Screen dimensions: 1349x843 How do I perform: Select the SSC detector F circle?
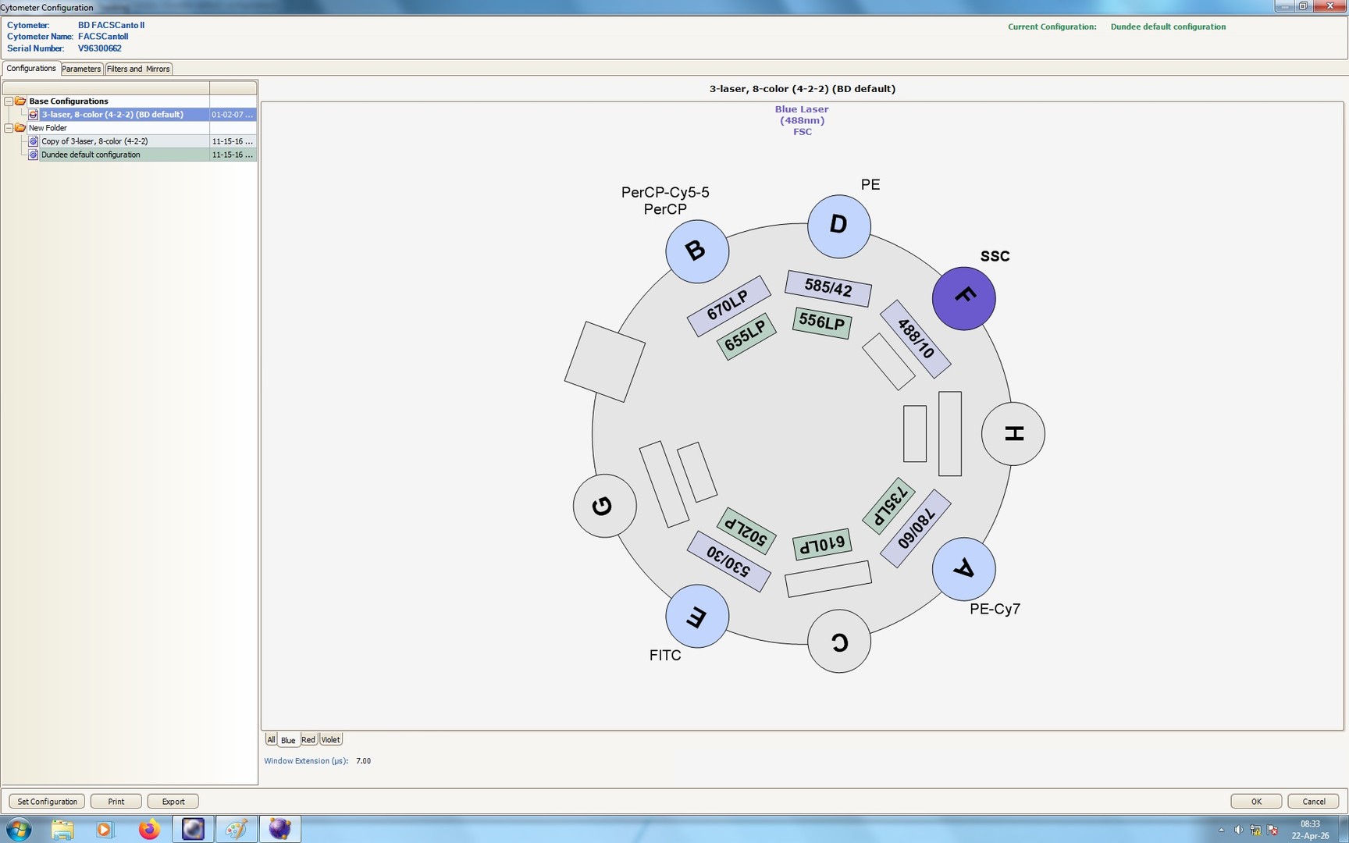(x=963, y=298)
